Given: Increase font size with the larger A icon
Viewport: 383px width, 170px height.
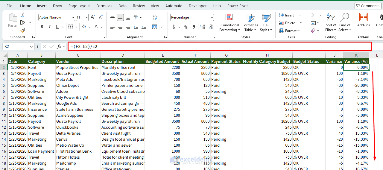Looking at the screenshot, I should (x=93, y=17).
